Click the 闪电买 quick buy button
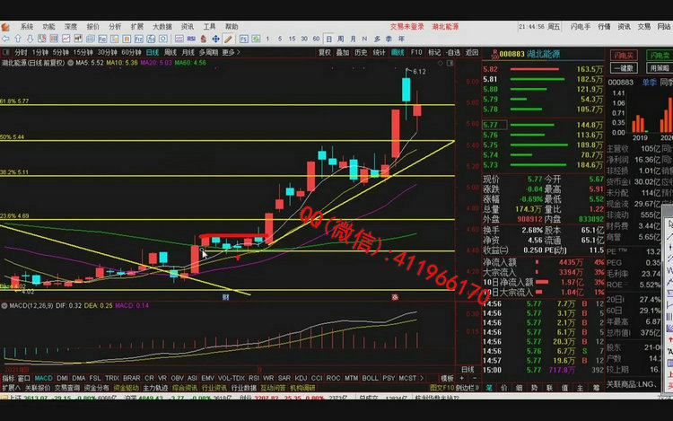 (x=624, y=56)
